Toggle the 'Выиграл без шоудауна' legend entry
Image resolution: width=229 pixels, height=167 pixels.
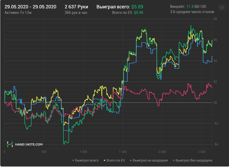click(192, 160)
